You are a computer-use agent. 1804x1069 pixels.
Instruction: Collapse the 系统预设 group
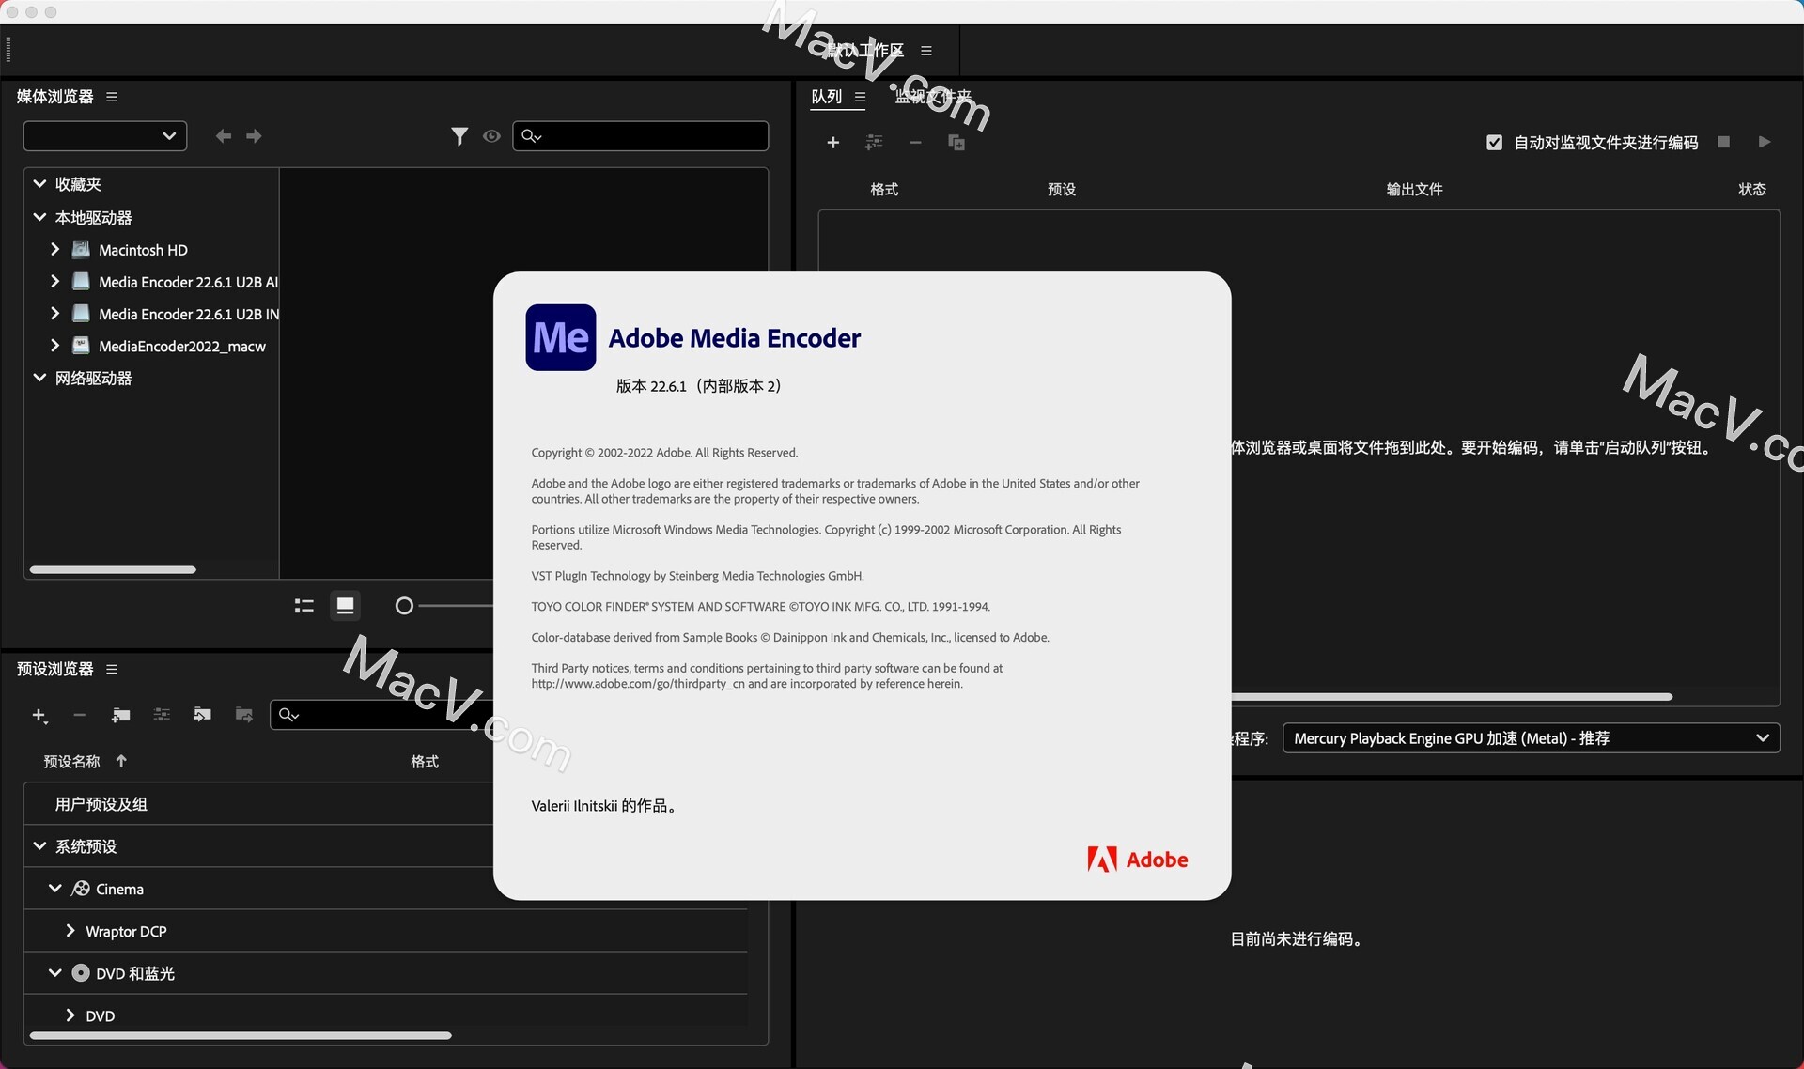click(39, 846)
